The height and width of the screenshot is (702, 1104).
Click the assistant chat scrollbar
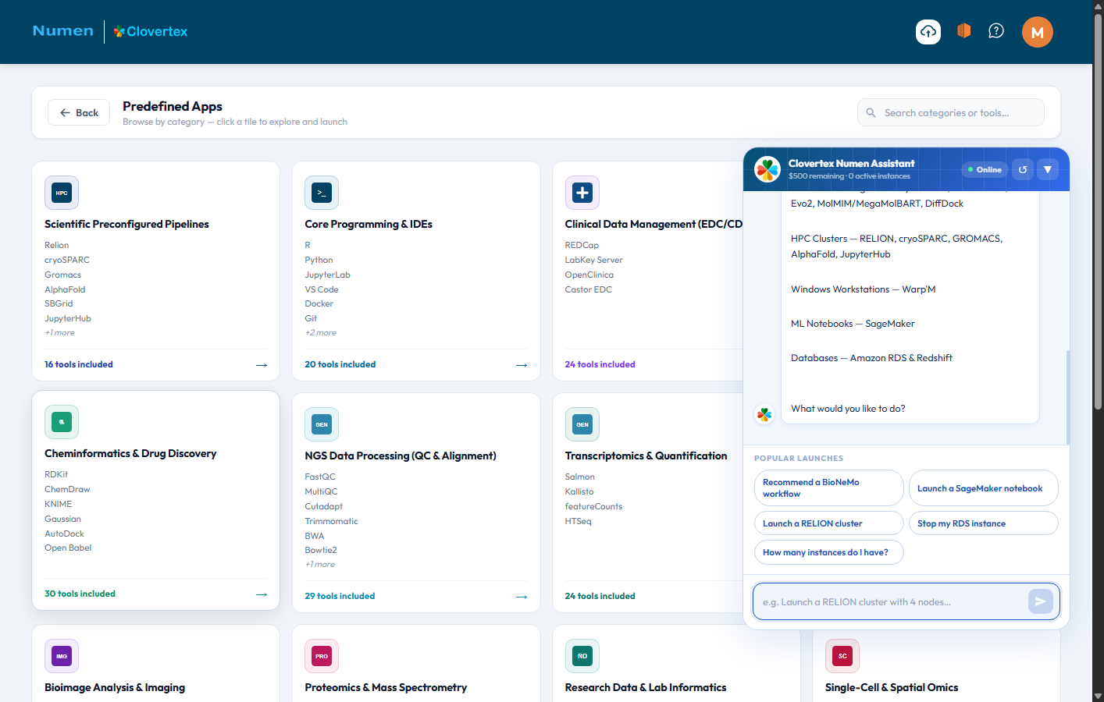pos(1067,396)
